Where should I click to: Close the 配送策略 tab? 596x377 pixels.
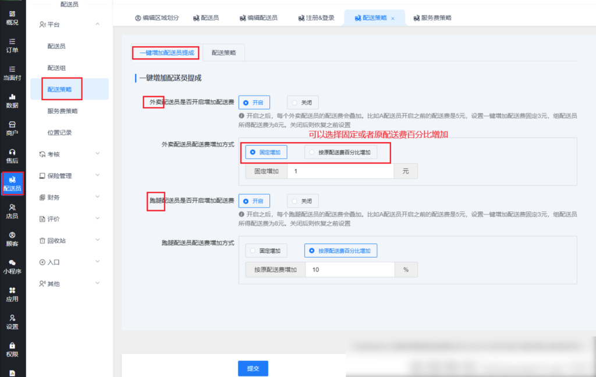(x=393, y=19)
